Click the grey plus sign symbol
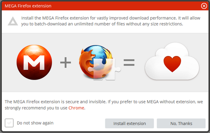Screen dimensions: 210x133 point(65,62)
